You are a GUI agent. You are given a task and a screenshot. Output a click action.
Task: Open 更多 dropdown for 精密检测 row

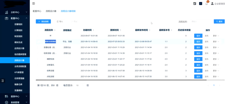tap(216, 59)
